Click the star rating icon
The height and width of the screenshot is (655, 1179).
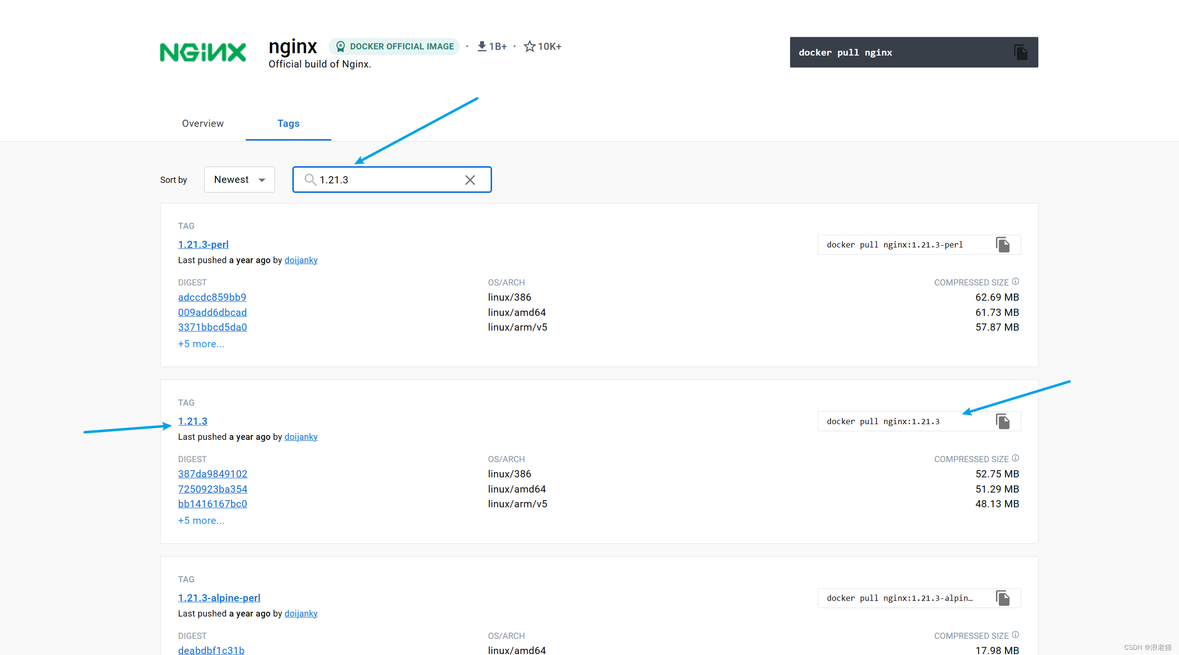point(529,47)
